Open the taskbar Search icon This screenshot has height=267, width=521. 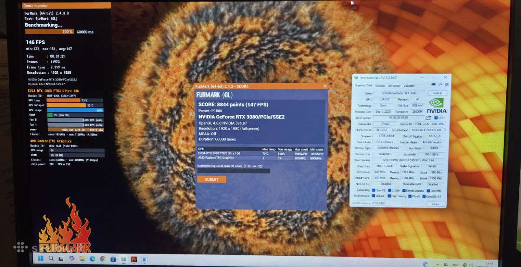(51, 259)
